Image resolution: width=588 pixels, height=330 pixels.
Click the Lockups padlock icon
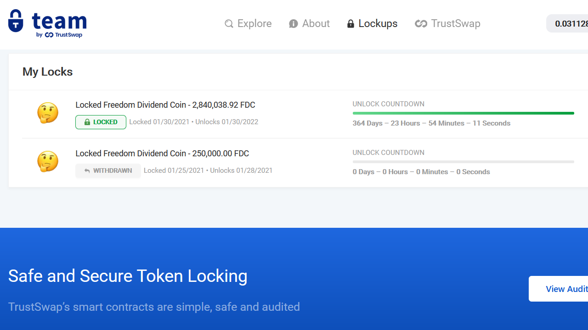point(351,24)
